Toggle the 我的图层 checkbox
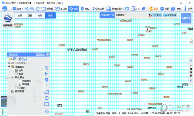The width and height of the screenshot is (194, 116). [13, 91]
